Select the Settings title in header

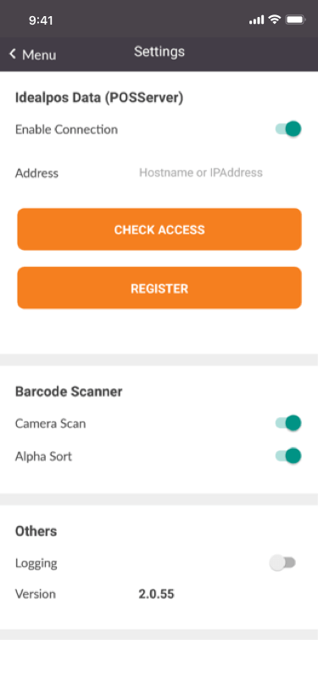[x=159, y=52]
